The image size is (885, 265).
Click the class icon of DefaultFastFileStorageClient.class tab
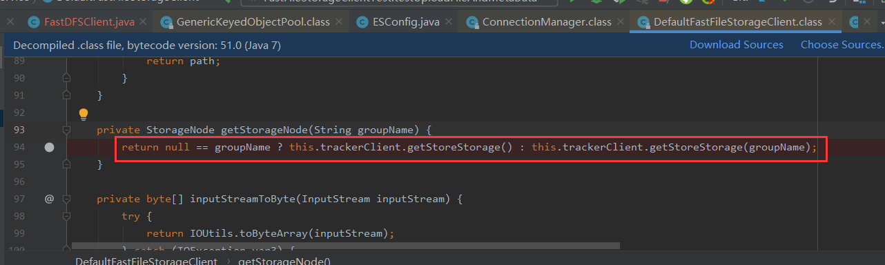(643, 22)
